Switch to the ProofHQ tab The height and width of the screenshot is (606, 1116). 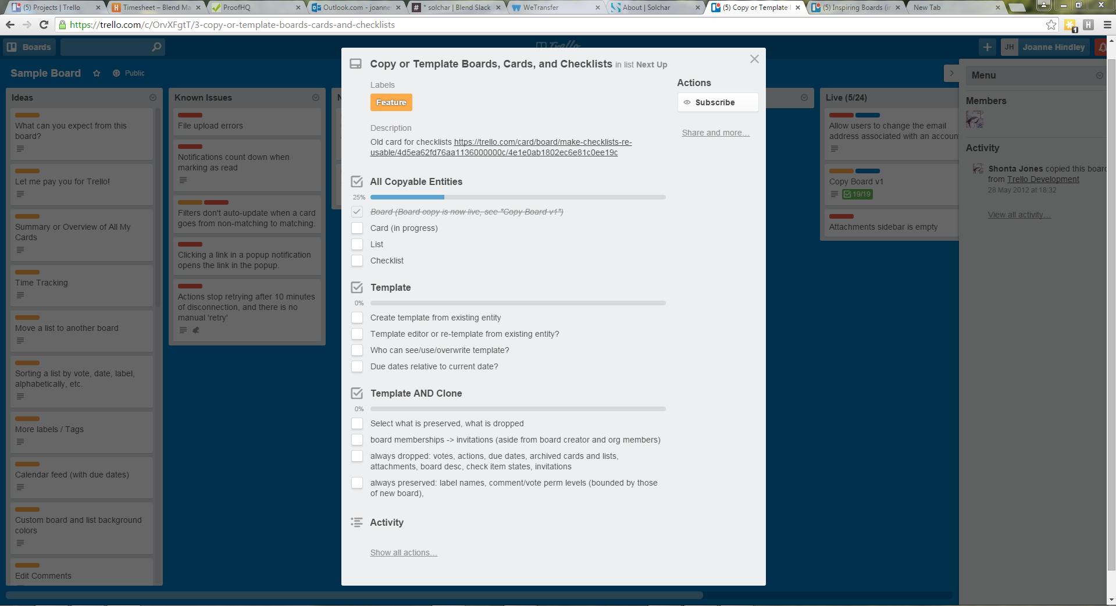[x=256, y=8]
